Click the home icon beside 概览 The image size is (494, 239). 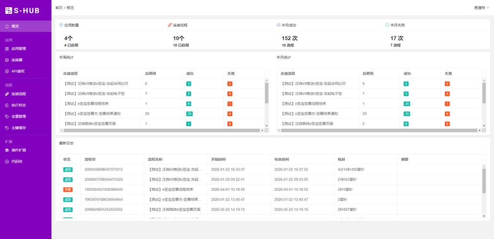pos(7,26)
